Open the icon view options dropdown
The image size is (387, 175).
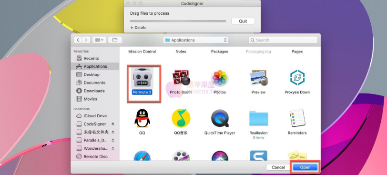pyautogui.click(x=99, y=40)
